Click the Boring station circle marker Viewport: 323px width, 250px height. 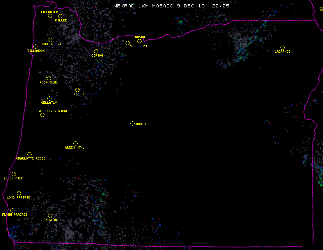(x=96, y=51)
